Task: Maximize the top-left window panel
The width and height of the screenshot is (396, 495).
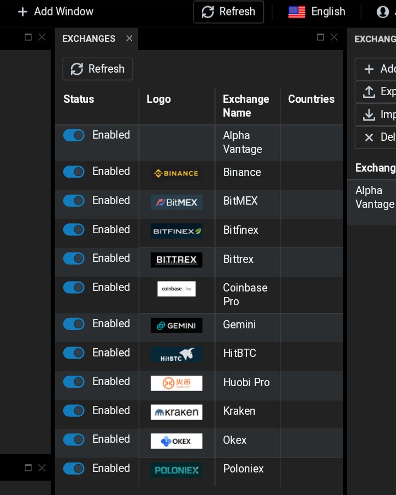Action: 28,37
